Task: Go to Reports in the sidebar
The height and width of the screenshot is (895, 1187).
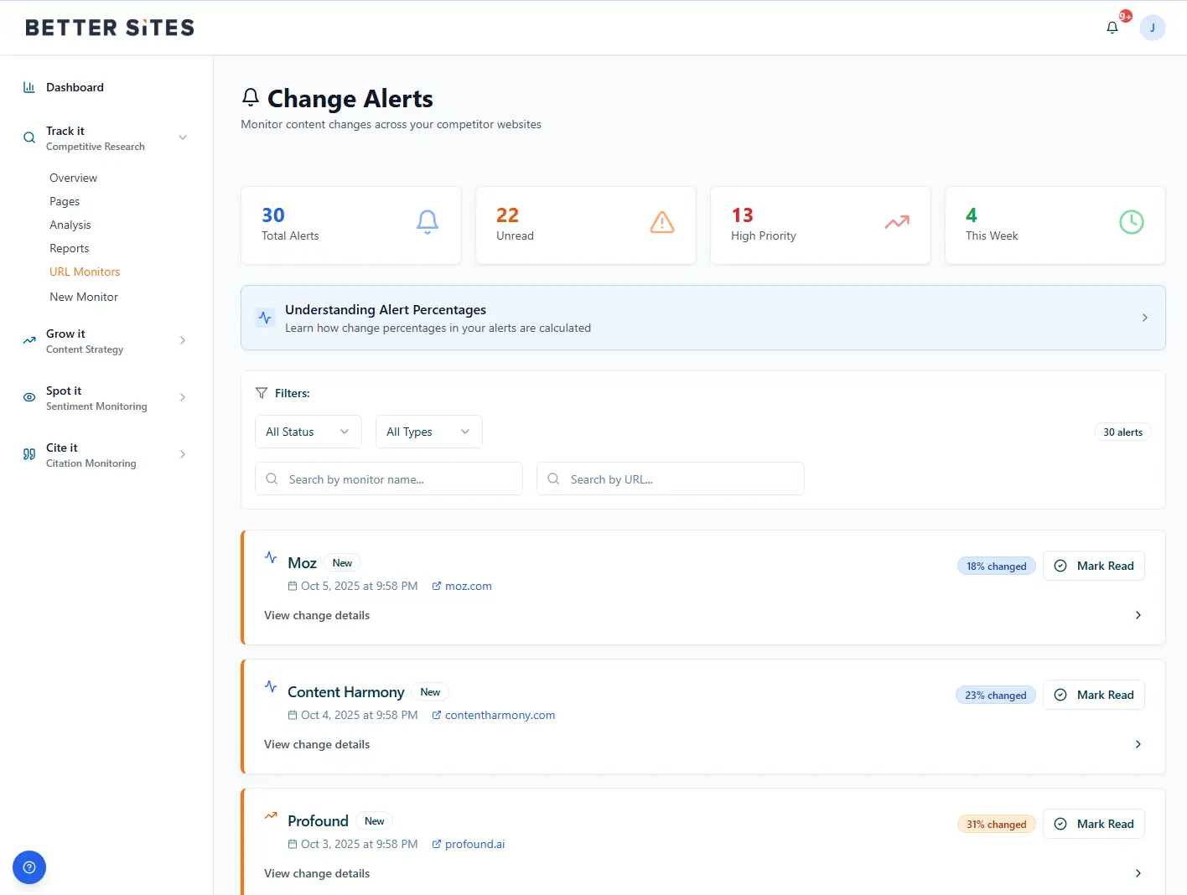Action: tap(70, 248)
